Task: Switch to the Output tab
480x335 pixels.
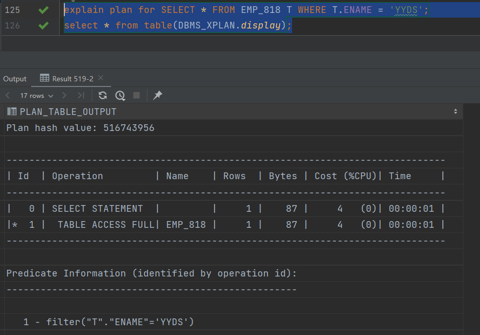Action: point(15,79)
